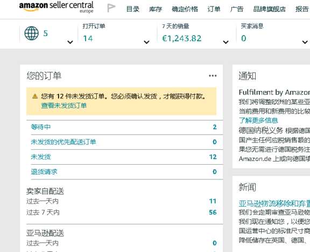Open the 库存 menu

(156, 9)
